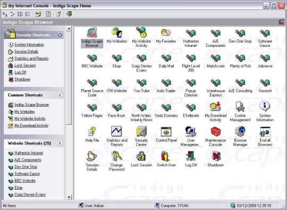Collapse the Security Shortcuts panel
This screenshot has height=210, width=287.
click(x=60, y=35)
